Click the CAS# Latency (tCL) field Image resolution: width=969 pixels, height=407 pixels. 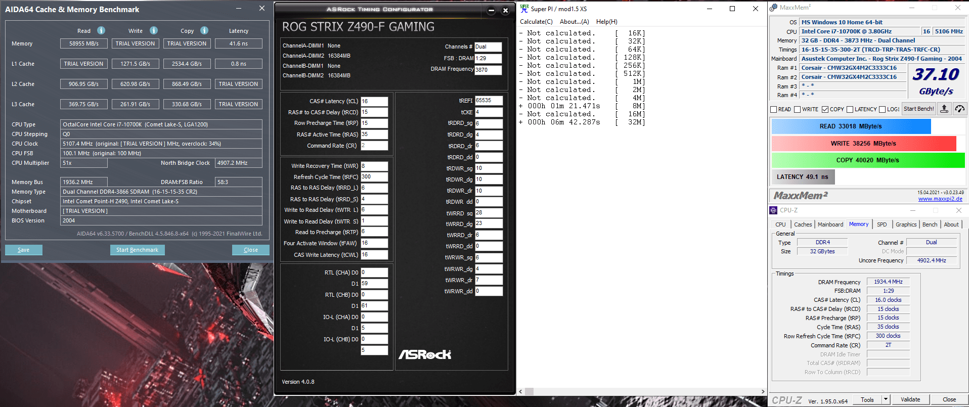(x=374, y=101)
